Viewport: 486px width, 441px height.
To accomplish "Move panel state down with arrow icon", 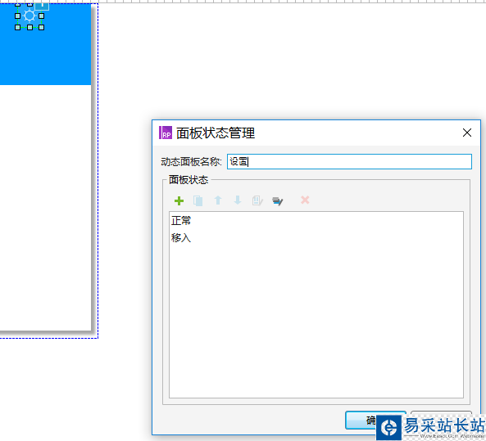I will coord(238,200).
